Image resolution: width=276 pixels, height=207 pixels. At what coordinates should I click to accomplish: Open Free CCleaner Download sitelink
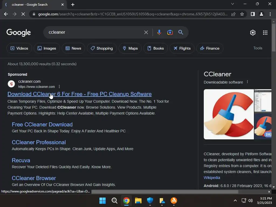(42, 125)
